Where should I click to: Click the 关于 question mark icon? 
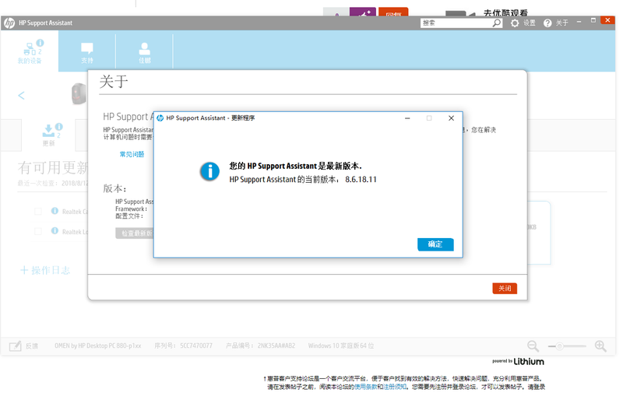[547, 23]
